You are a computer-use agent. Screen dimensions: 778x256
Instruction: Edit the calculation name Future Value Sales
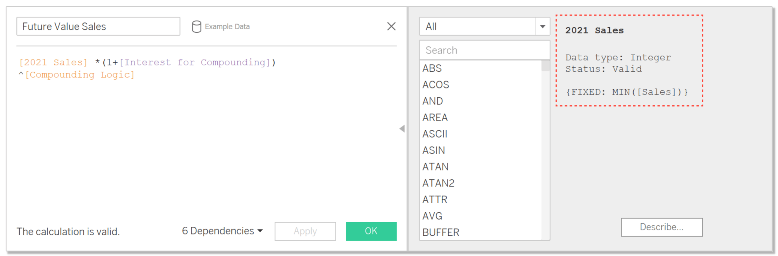(98, 26)
